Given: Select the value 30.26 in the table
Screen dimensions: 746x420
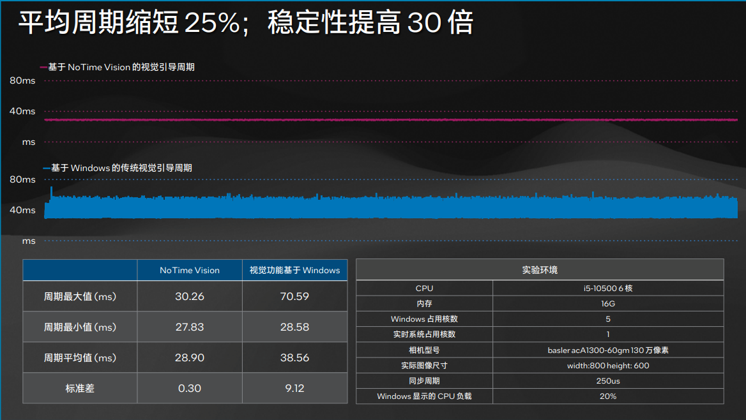Looking at the screenshot, I should 189,296.
